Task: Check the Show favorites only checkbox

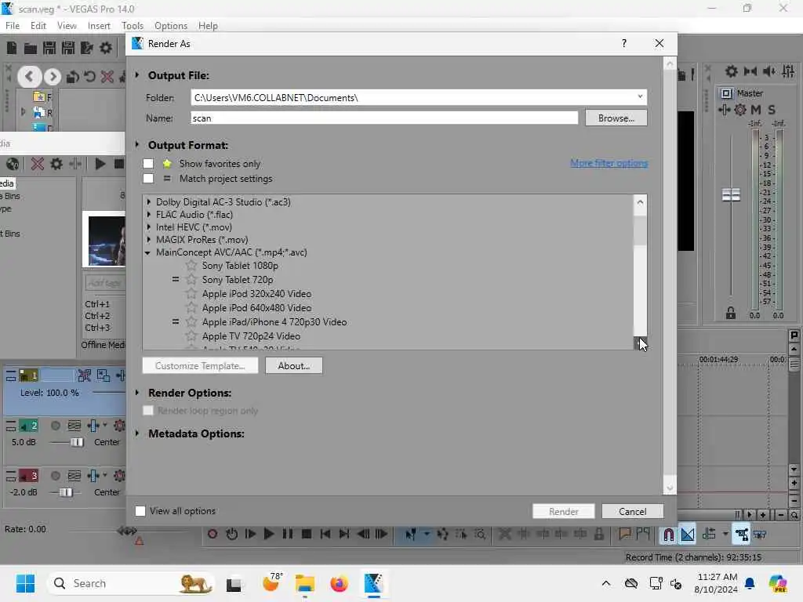Action: [x=148, y=164]
